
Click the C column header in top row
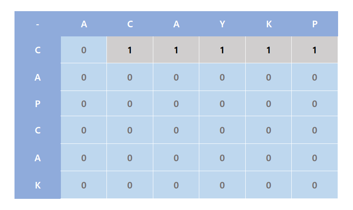click(130, 24)
